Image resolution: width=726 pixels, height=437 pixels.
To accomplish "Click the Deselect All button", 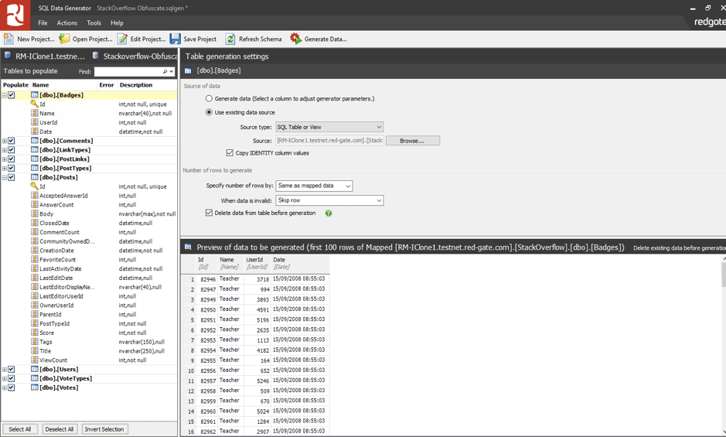I will pos(60,429).
